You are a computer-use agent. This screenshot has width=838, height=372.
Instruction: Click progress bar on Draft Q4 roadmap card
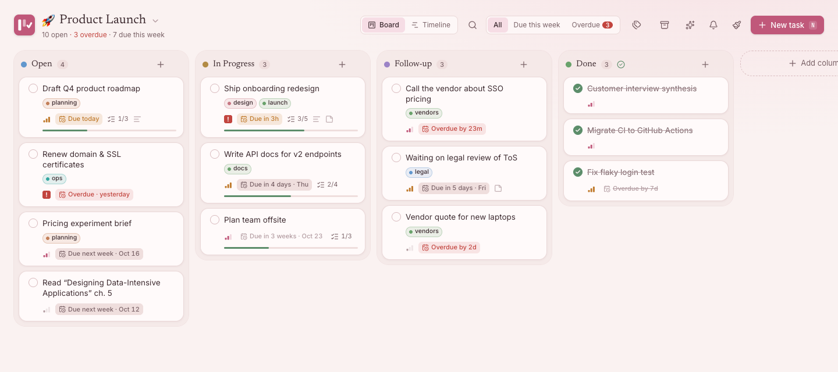[x=109, y=131]
